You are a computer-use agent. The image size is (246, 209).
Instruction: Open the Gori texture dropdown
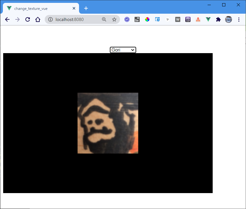pyautogui.click(x=123, y=50)
